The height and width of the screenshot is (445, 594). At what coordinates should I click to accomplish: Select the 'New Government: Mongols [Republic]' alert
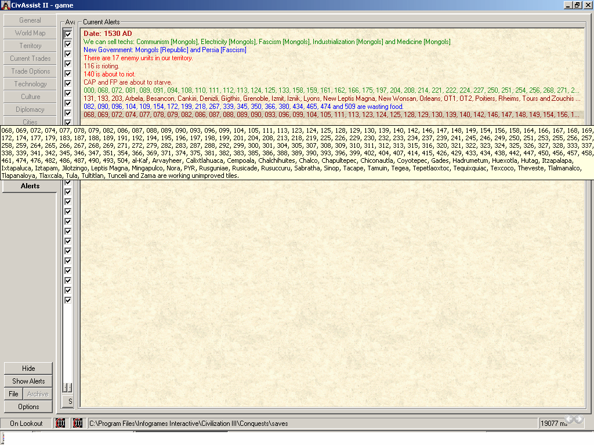click(x=165, y=50)
